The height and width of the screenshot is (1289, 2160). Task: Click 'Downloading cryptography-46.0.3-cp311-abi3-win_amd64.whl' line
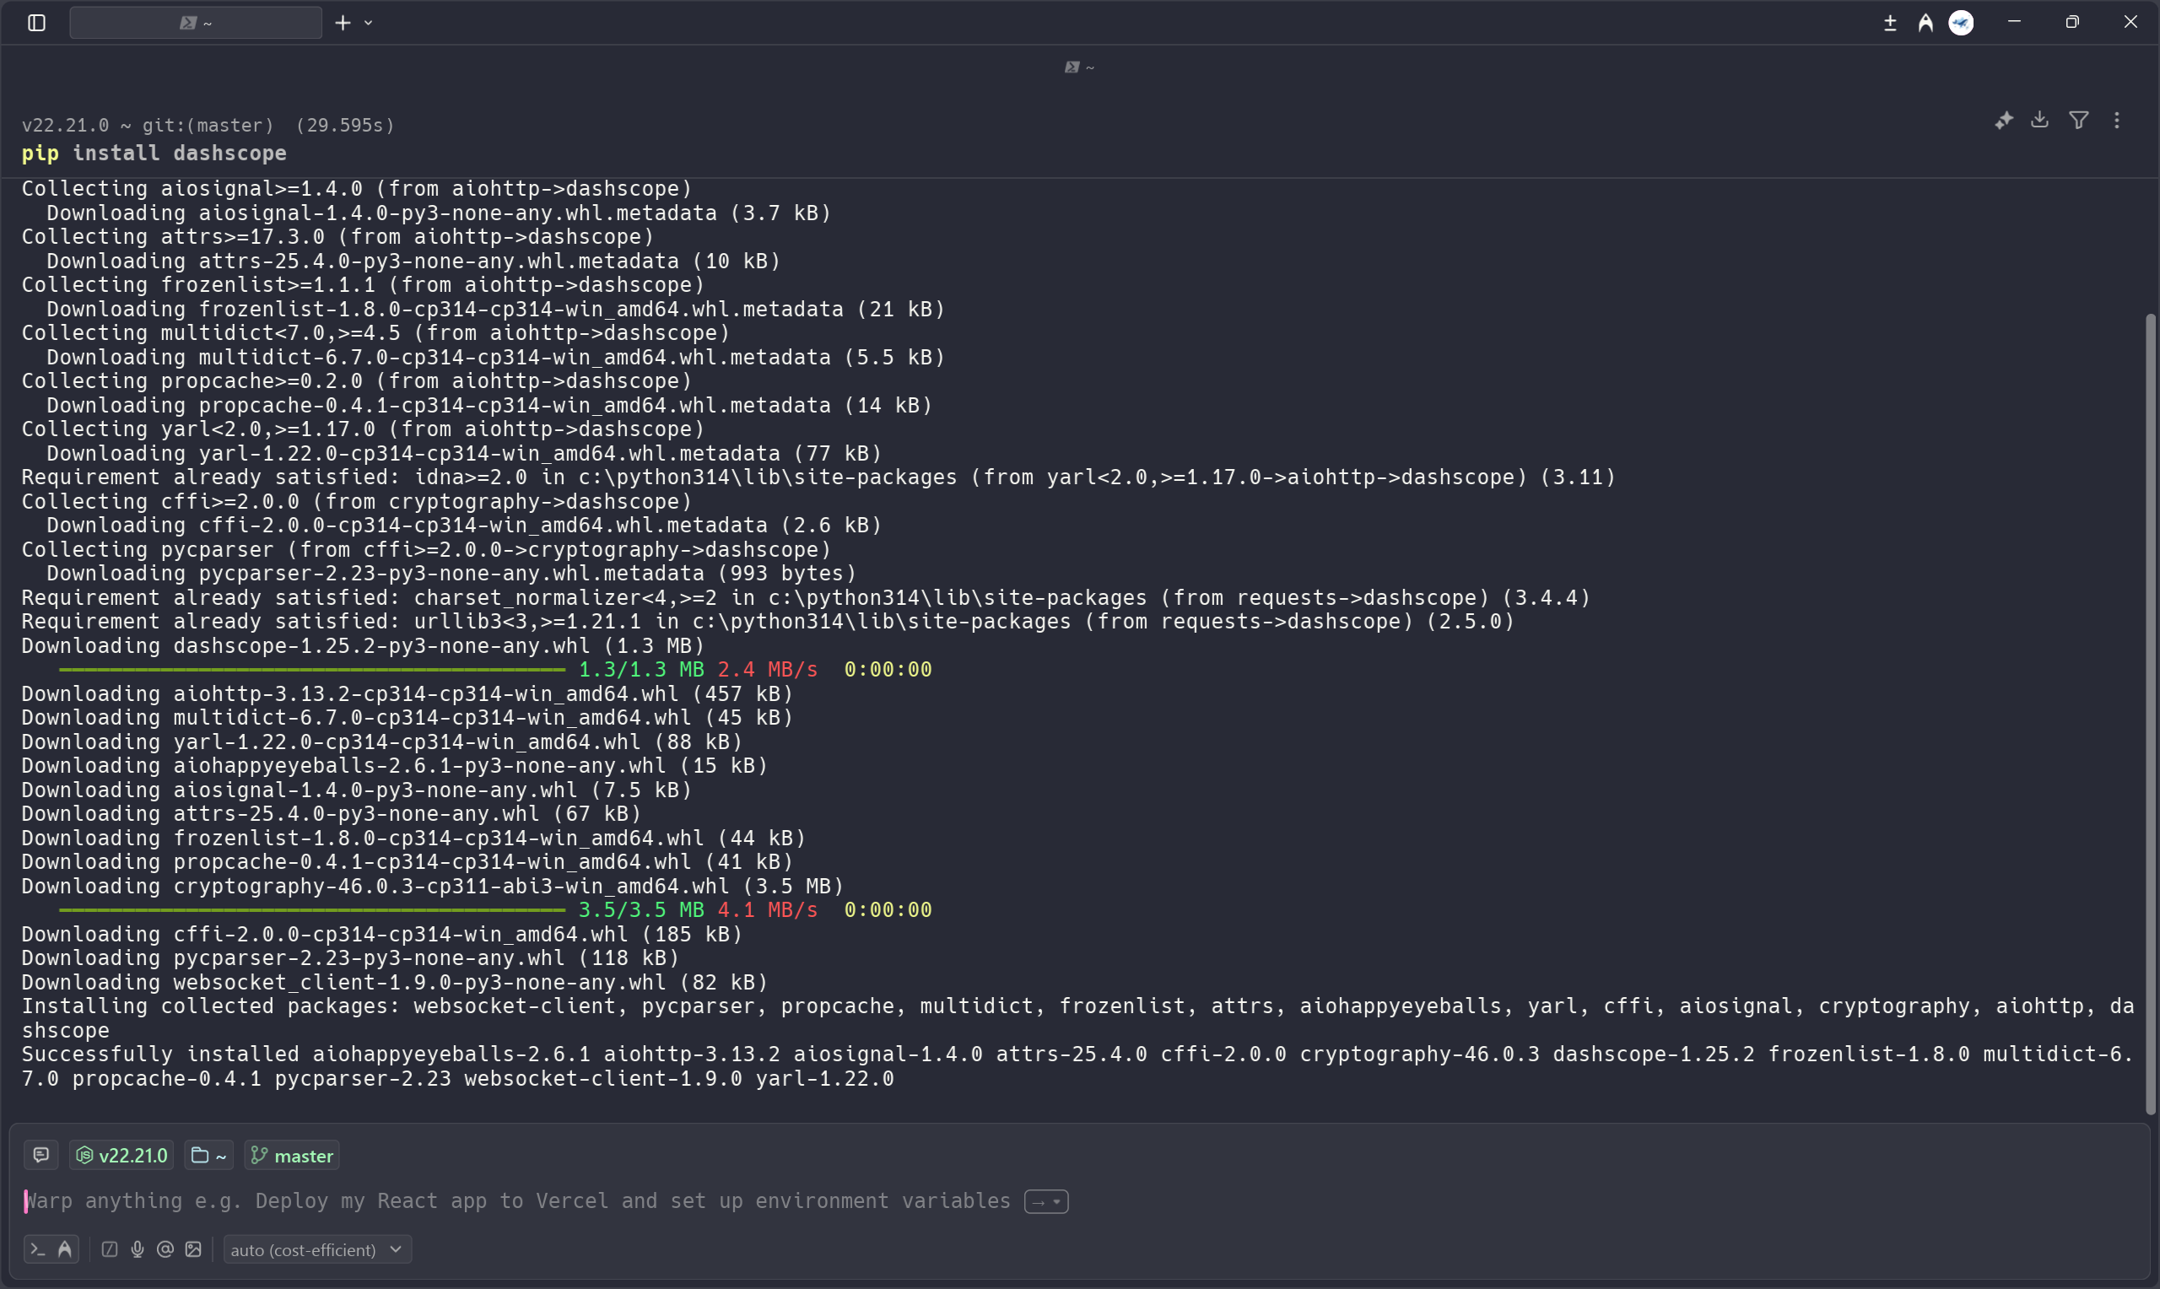coord(433,886)
